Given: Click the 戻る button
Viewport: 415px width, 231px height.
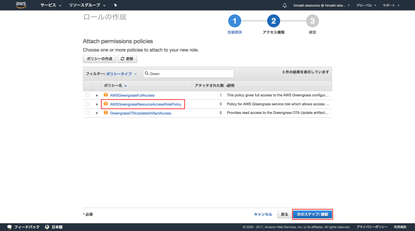Looking at the screenshot, I should [x=284, y=214].
